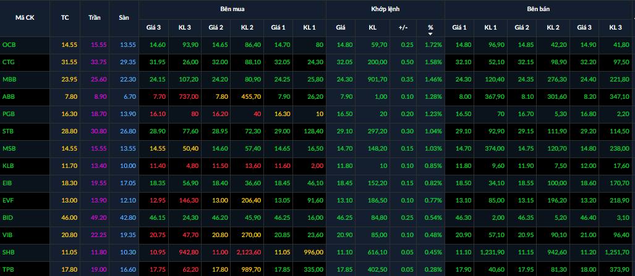This screenshot has height=276, width=635.
Task: Click MBB's sell volume 221,80
Action: 620,80
